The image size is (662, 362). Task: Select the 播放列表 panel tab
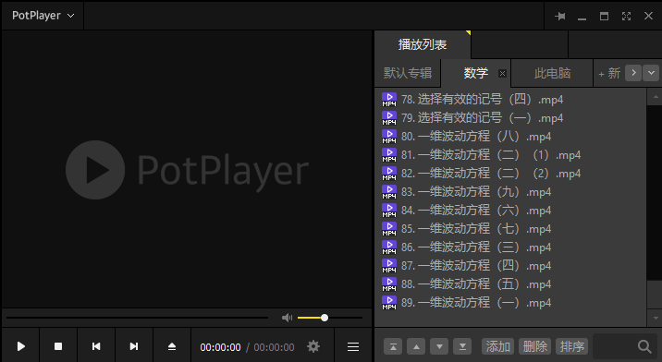click(423, 44)
